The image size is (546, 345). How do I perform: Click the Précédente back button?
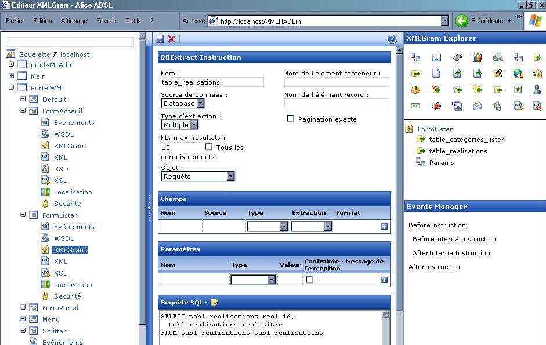point(480,21)
